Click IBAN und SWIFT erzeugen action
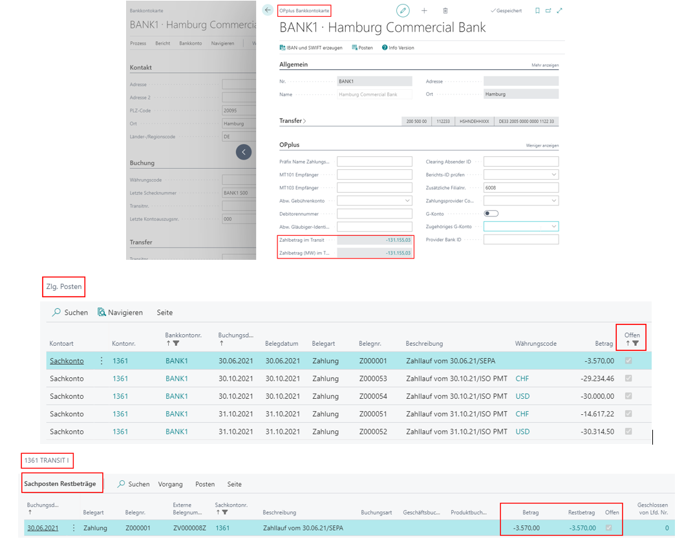This screenshot has width=684, height=539. (311, 48)
